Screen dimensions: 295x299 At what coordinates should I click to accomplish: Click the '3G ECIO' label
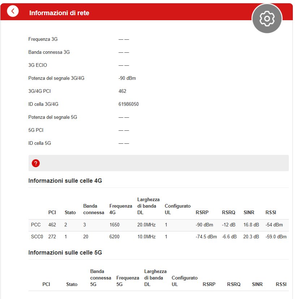pyautogui.click(x=38, y=65)
